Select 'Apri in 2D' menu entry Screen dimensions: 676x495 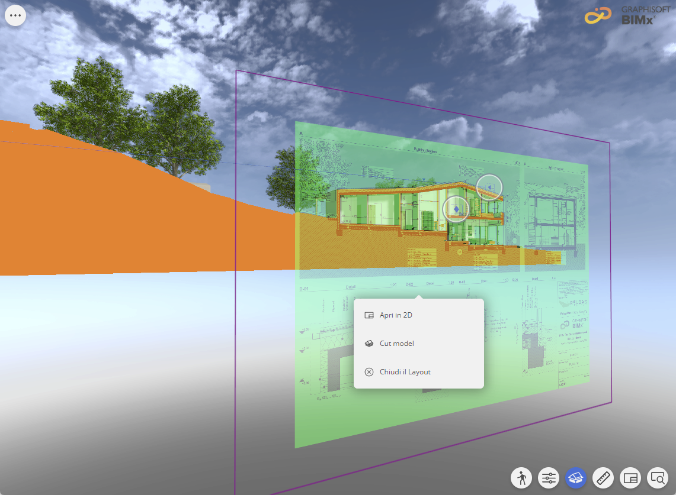419,315
